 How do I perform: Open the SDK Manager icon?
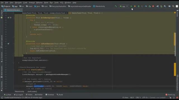(165, 6)
